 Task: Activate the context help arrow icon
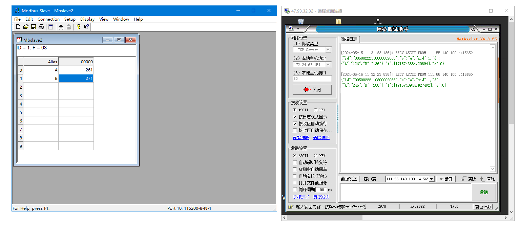coord(86,27)
